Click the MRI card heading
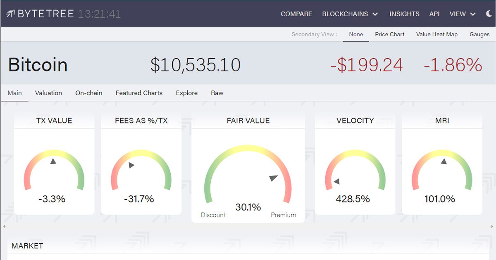Viewport: 496px width, 260px height. click(x=442, y=121)
